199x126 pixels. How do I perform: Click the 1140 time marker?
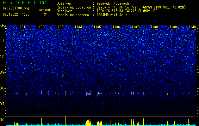coord(192,27)
